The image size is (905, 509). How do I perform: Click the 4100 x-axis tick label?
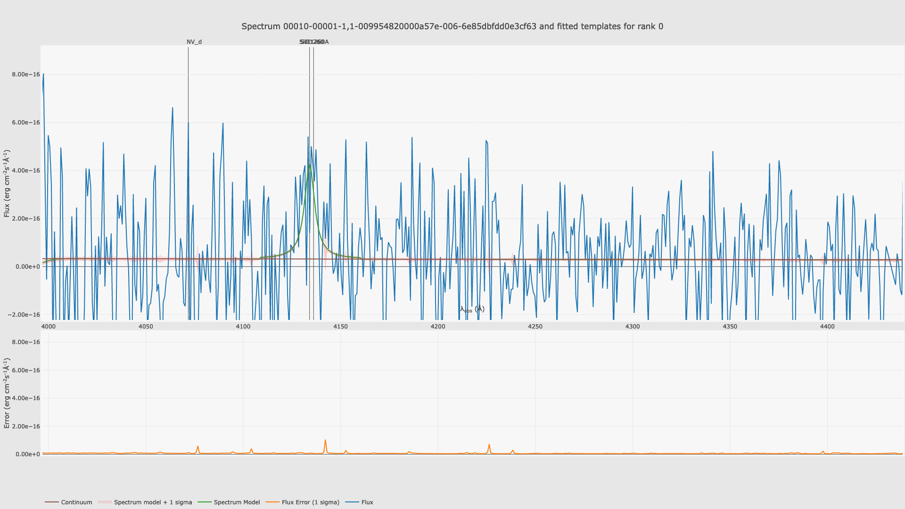(x=243, y=327)
